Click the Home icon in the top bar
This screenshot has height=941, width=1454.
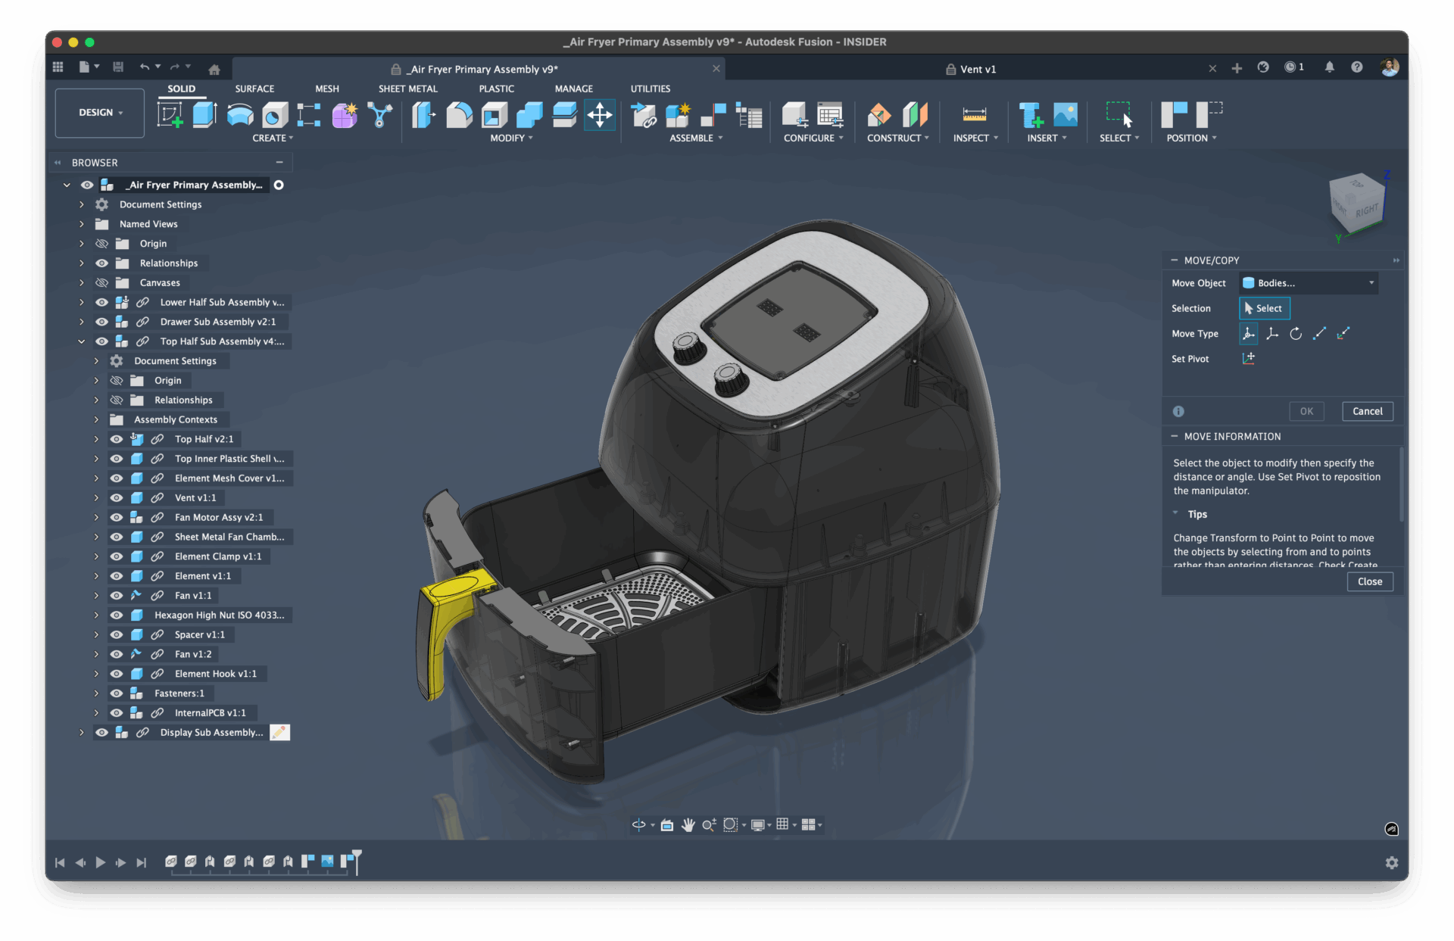click(214, 69)
